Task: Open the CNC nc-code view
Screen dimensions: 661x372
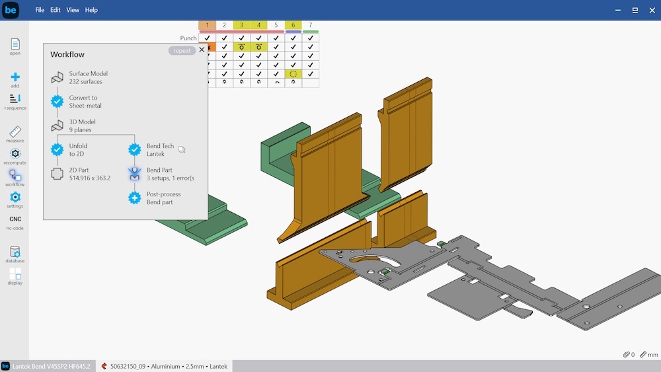Action: coord(15,219)
